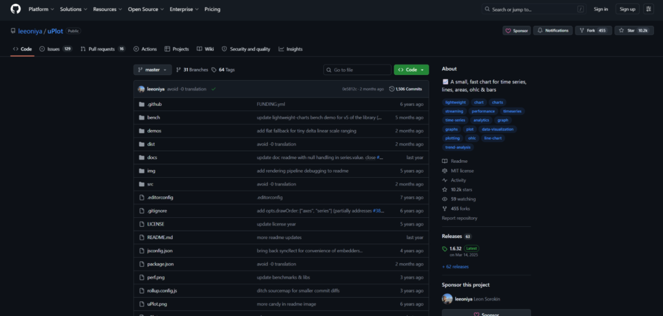Open the global navigation settings icon
The height and width of the screenshot is (316, 663).
[648, 9]
